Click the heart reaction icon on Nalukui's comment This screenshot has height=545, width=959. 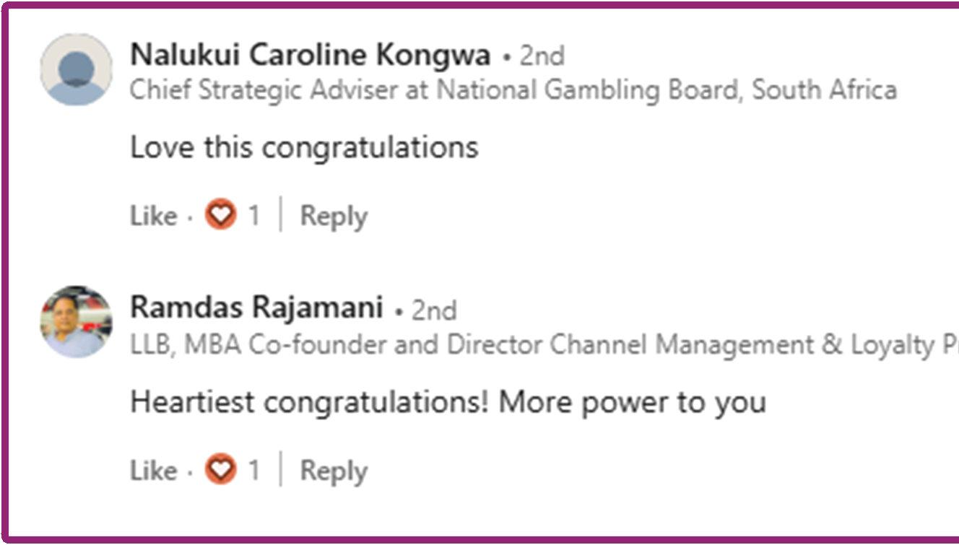tap(220, 215)
